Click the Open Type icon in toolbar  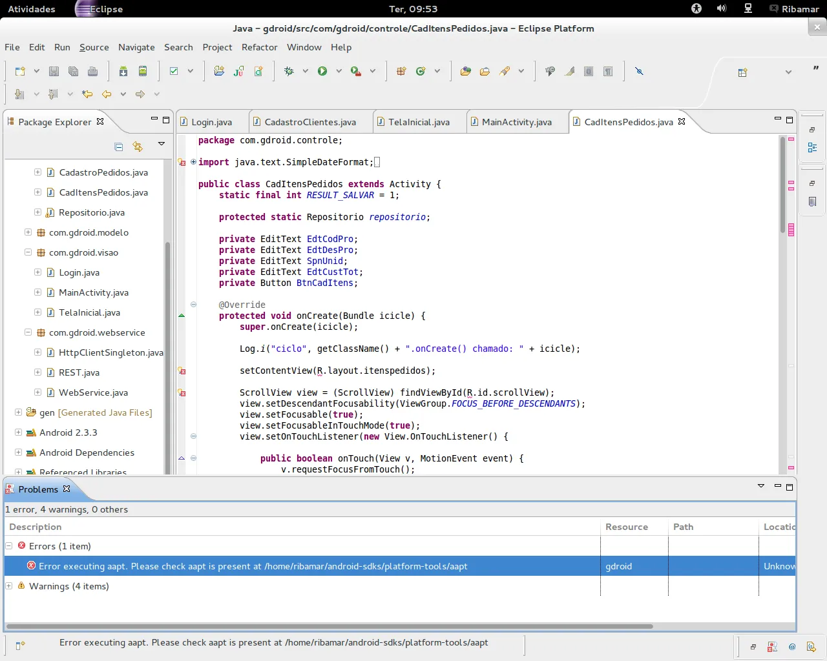pyautogui.click(x=465, y=71)
